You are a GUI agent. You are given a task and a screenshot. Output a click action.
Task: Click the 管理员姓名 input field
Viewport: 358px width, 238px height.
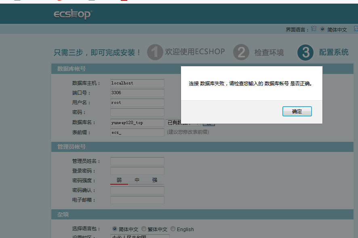tap(137, 161)
